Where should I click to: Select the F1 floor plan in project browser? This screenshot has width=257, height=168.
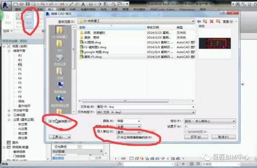pos(20,64)
